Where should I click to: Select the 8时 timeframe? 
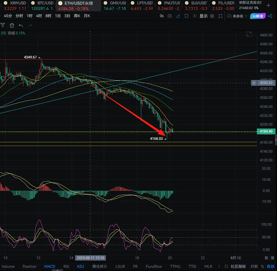[x=48, y=16]
